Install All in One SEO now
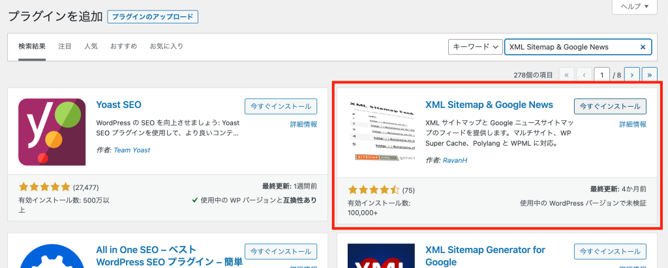The height and width of the screenshot is (268, 668). point(281,252)
